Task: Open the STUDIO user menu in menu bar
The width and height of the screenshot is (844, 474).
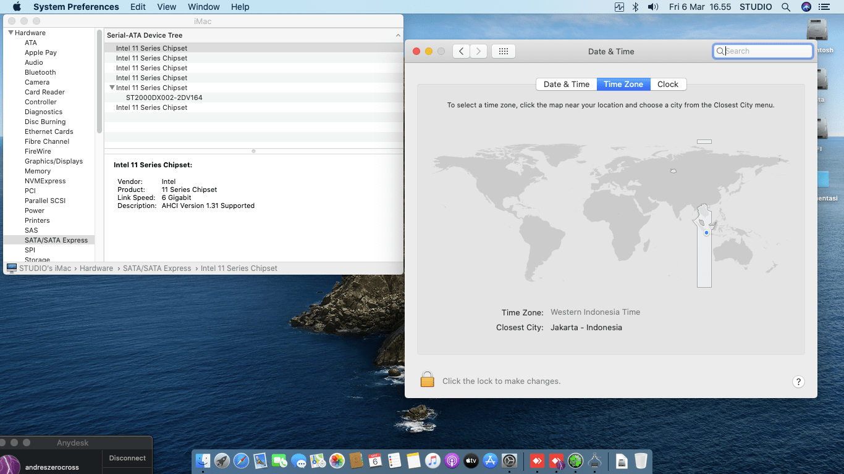Action: pos(756,7)
